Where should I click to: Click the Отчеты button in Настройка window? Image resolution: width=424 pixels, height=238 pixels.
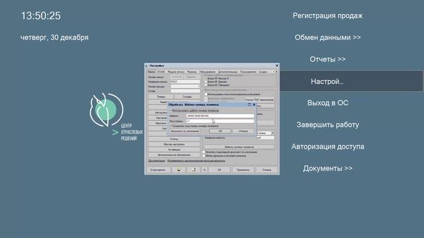174,139
